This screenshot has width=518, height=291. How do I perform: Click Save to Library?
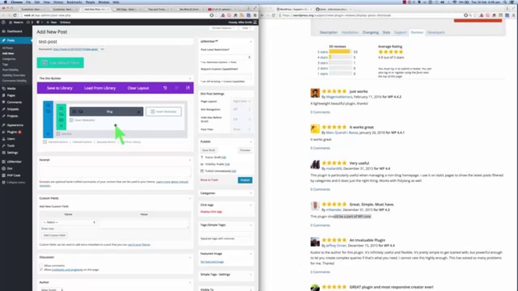[x=59, y=88]
